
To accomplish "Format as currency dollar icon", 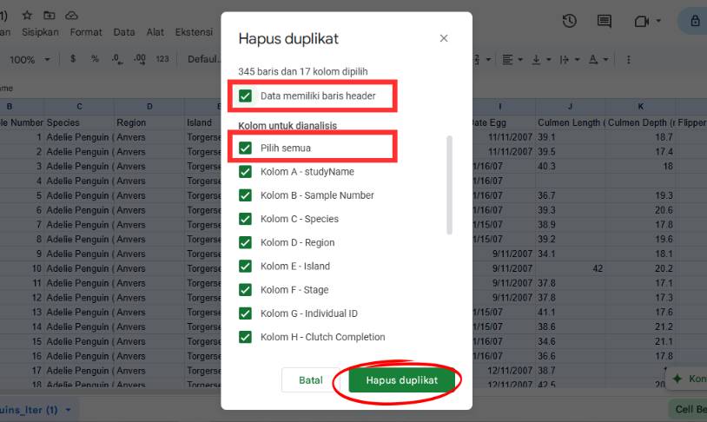I will click(x=73, y=59).
